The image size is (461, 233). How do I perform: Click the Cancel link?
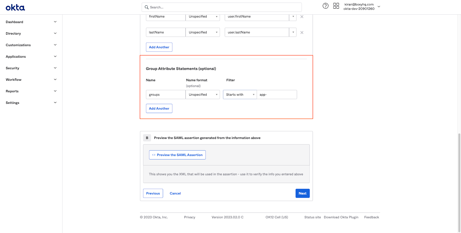tap(175, 193)
